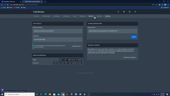Close the FalixNodes Client Area tab
This screenshot has width=170, height=96.
click(x=20, y=2)
